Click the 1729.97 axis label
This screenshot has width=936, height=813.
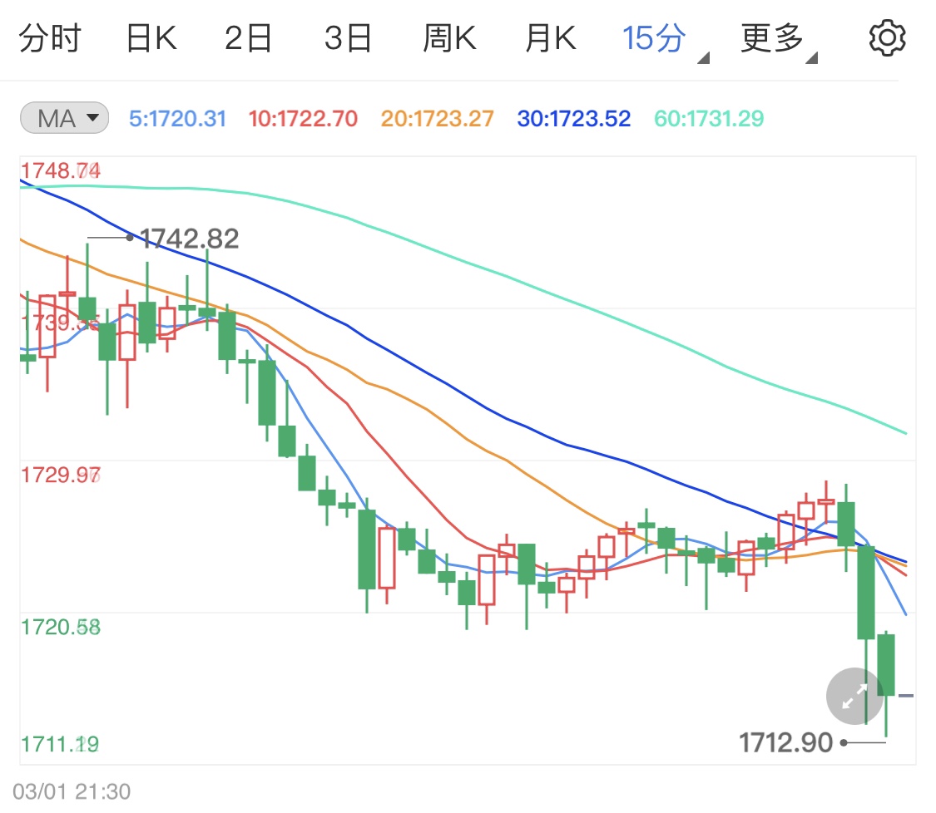point(61,475)
